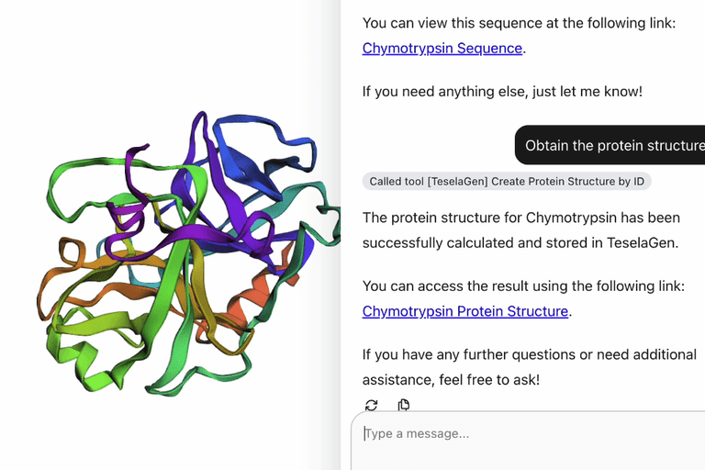Click the regenerate response icon
The image size is (705, 470).
371,405
